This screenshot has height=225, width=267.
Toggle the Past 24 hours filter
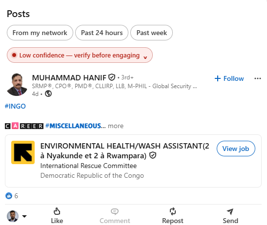tap(102, 33)
